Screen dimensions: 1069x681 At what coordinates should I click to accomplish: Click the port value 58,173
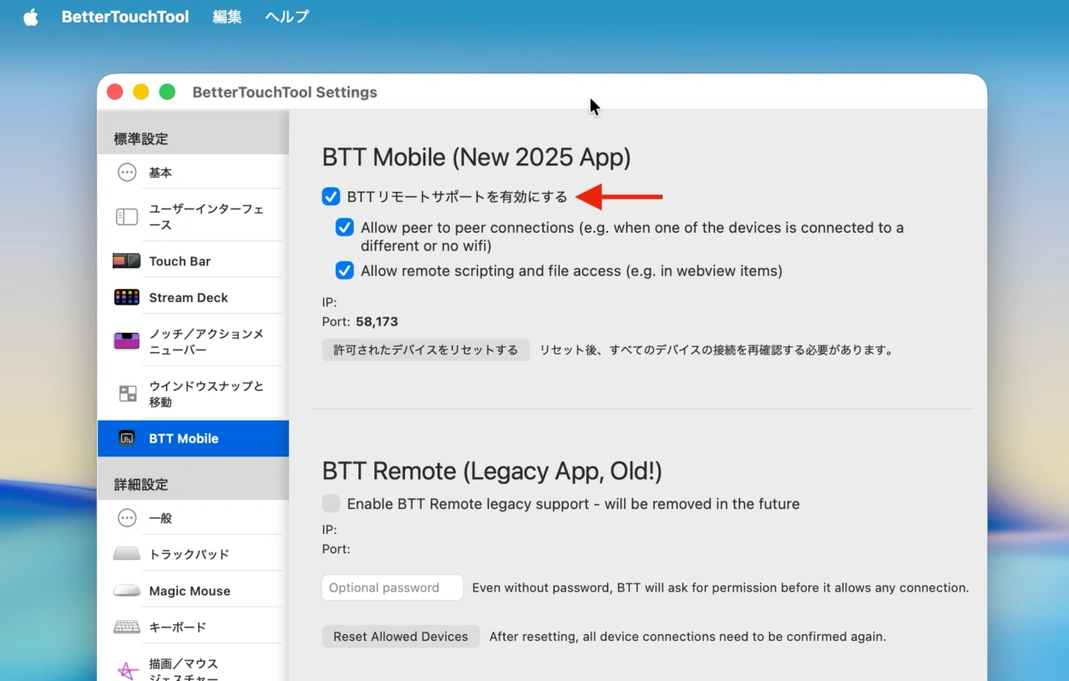[377, 321]
